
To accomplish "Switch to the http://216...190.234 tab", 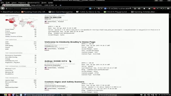I will click(42, 5).
